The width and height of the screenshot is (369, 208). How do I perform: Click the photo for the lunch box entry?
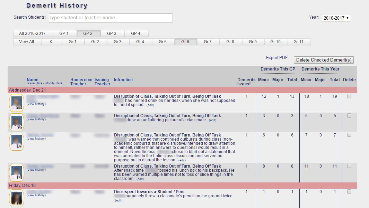click(x=17, y=172)
